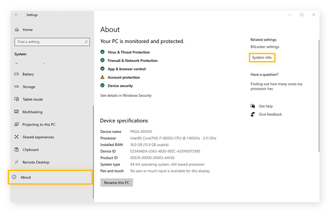The height and width of the screenshot is (214, 331).
Task: Select the Multitasking sidebar icon
Action: click(x=16, y=112)
